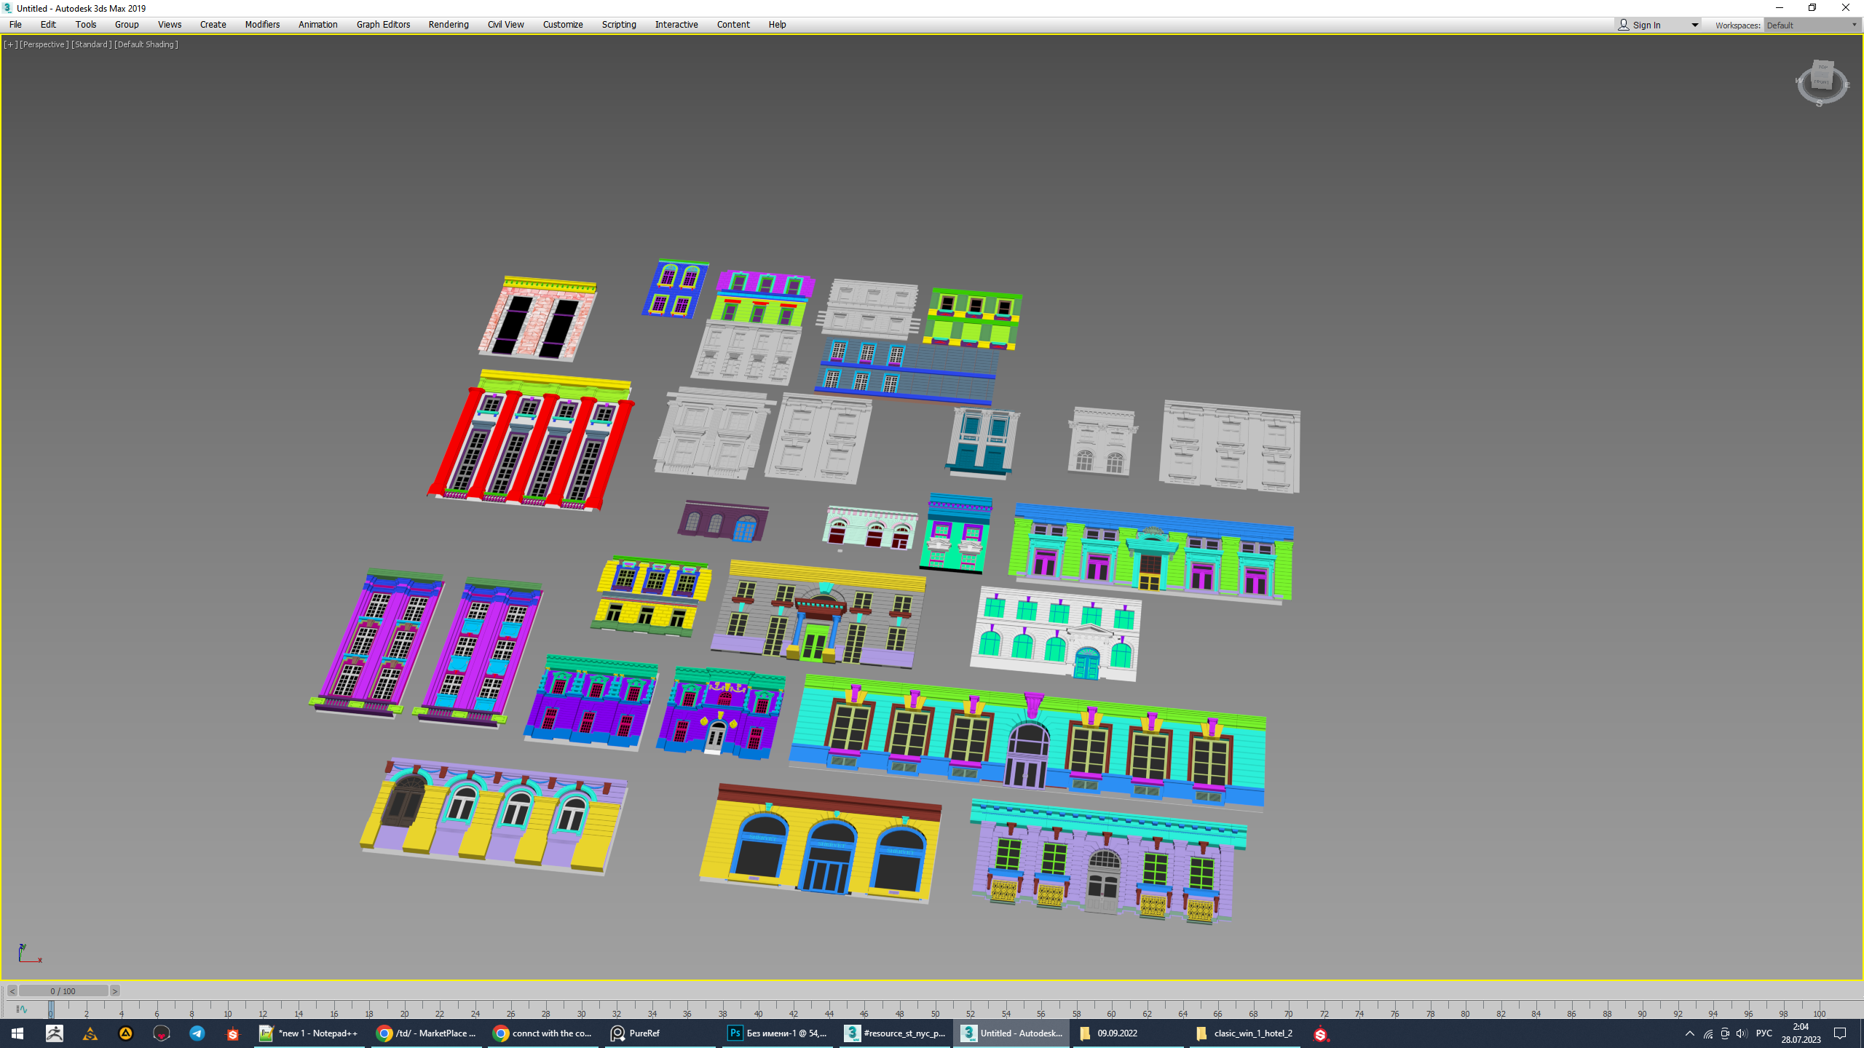Open Telegram from the taskbar
This screenshot has width=1864, height=1048.
click(197, 1033)
